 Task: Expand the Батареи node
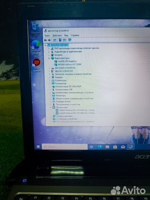(x=49, y=55)
